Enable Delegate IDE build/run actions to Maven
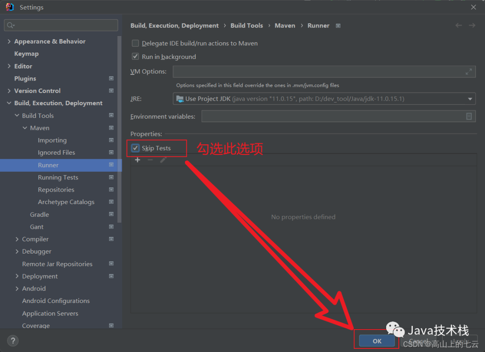This screenshot has height=352, width=485. tap(135, 43)
